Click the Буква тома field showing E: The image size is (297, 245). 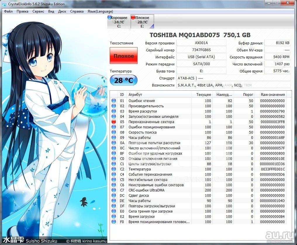(x=201, y=71)
